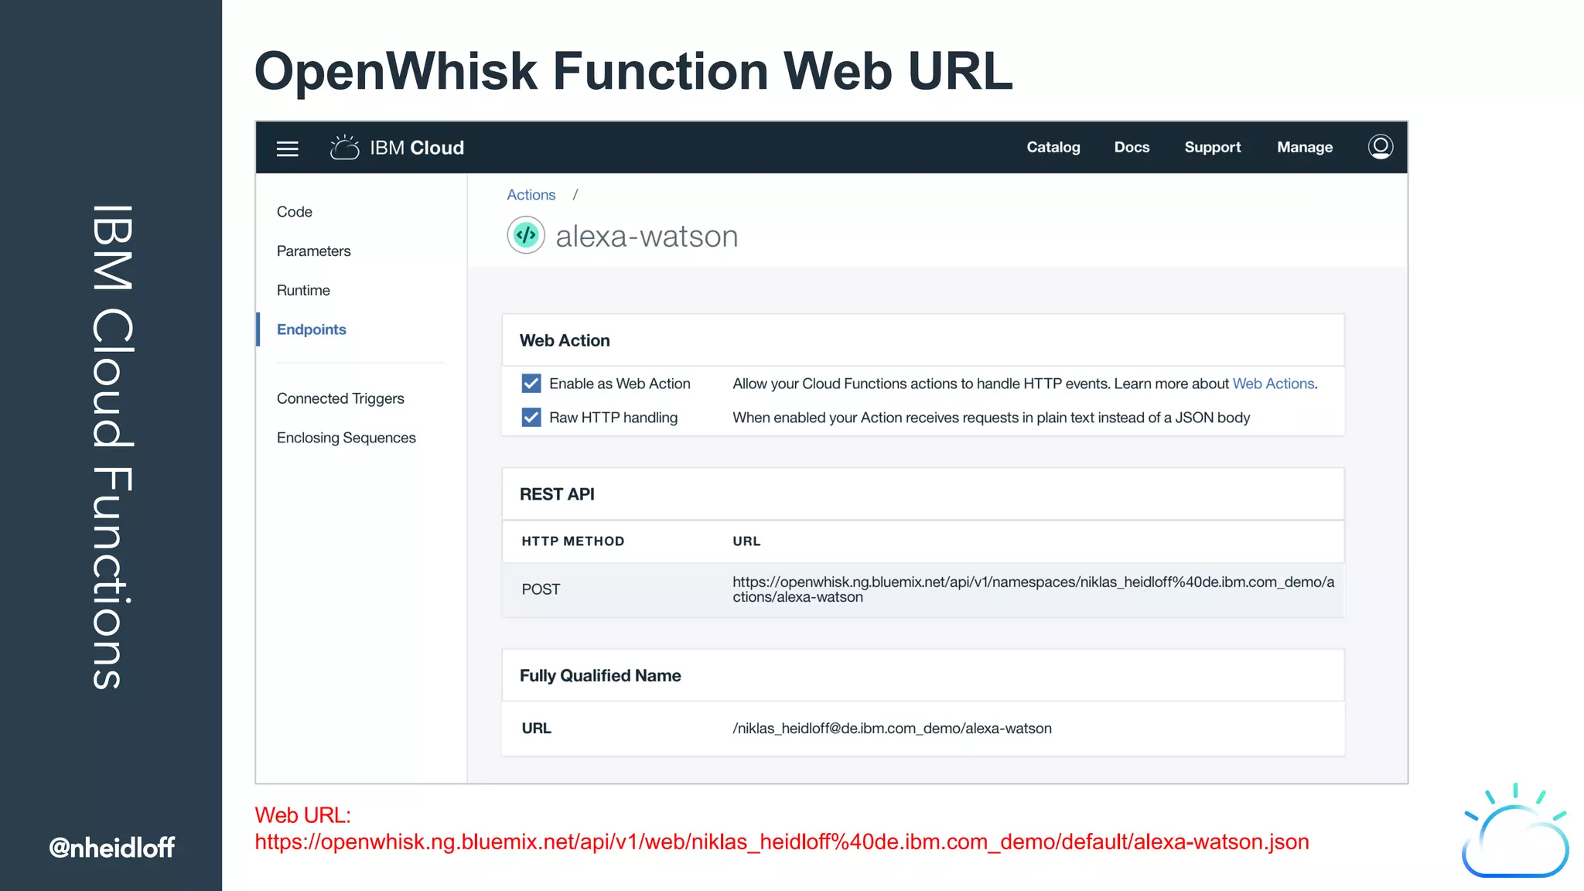This screenshot has width=1584, height=891.
Task: Open the Catalog menu
Action: 1053,147
